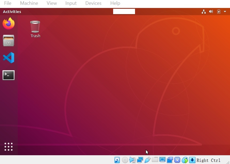Click the optical disc status icon
230x164 pixels.
tap(125, 160)
